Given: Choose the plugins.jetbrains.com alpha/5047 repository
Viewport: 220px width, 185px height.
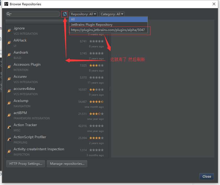Looking at the screenshot, I should pyautogui.click(x=108, y=30).
